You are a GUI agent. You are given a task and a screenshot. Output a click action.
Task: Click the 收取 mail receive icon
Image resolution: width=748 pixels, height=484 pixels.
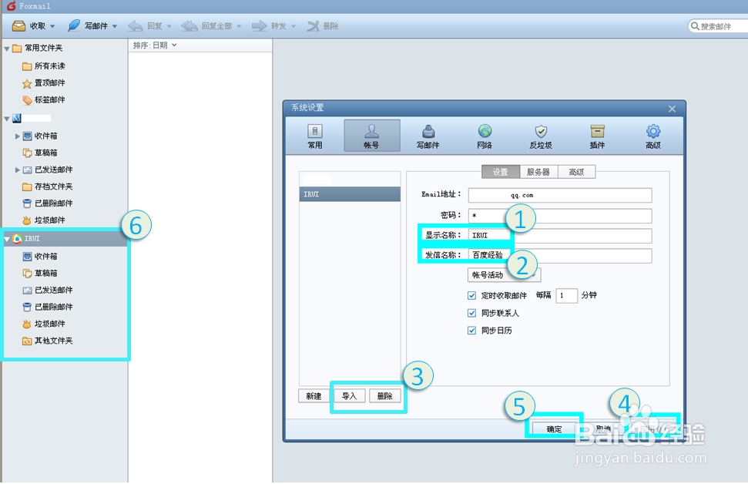(x=18, y=25)
